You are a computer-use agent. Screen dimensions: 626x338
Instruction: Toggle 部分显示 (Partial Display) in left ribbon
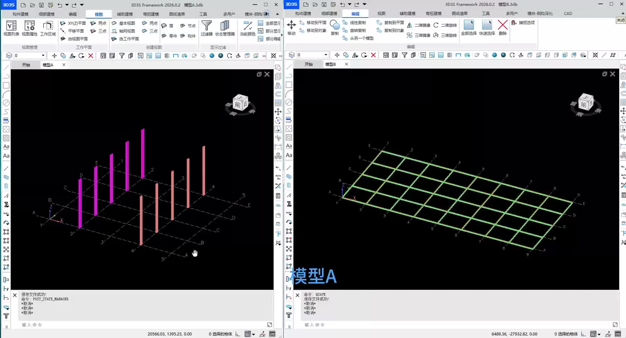tap(269, 31)
